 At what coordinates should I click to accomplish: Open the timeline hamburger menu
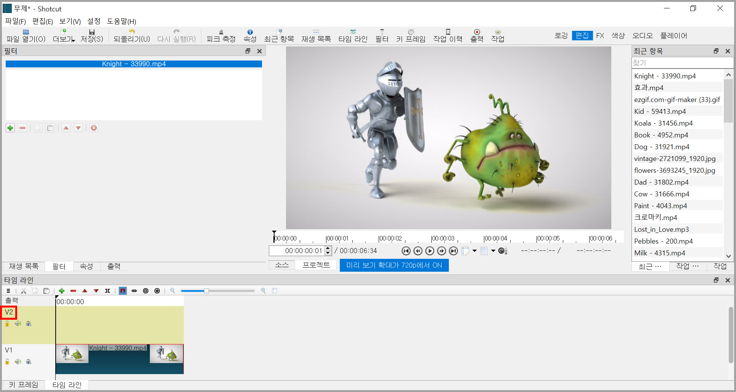[x=8, y=291]
